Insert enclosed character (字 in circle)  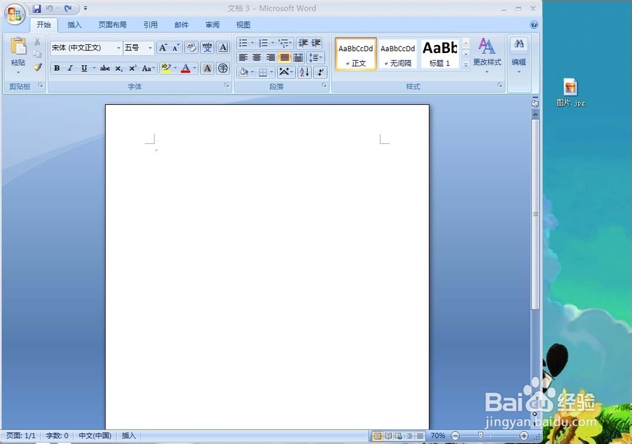(223, 68)
